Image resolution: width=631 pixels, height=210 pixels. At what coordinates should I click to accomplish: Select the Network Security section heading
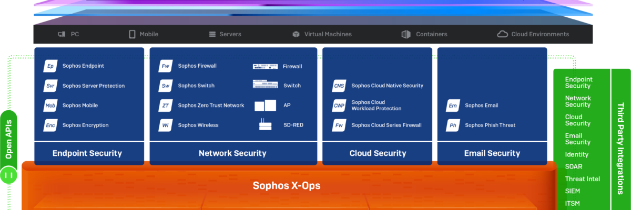[x=232, y=153]
